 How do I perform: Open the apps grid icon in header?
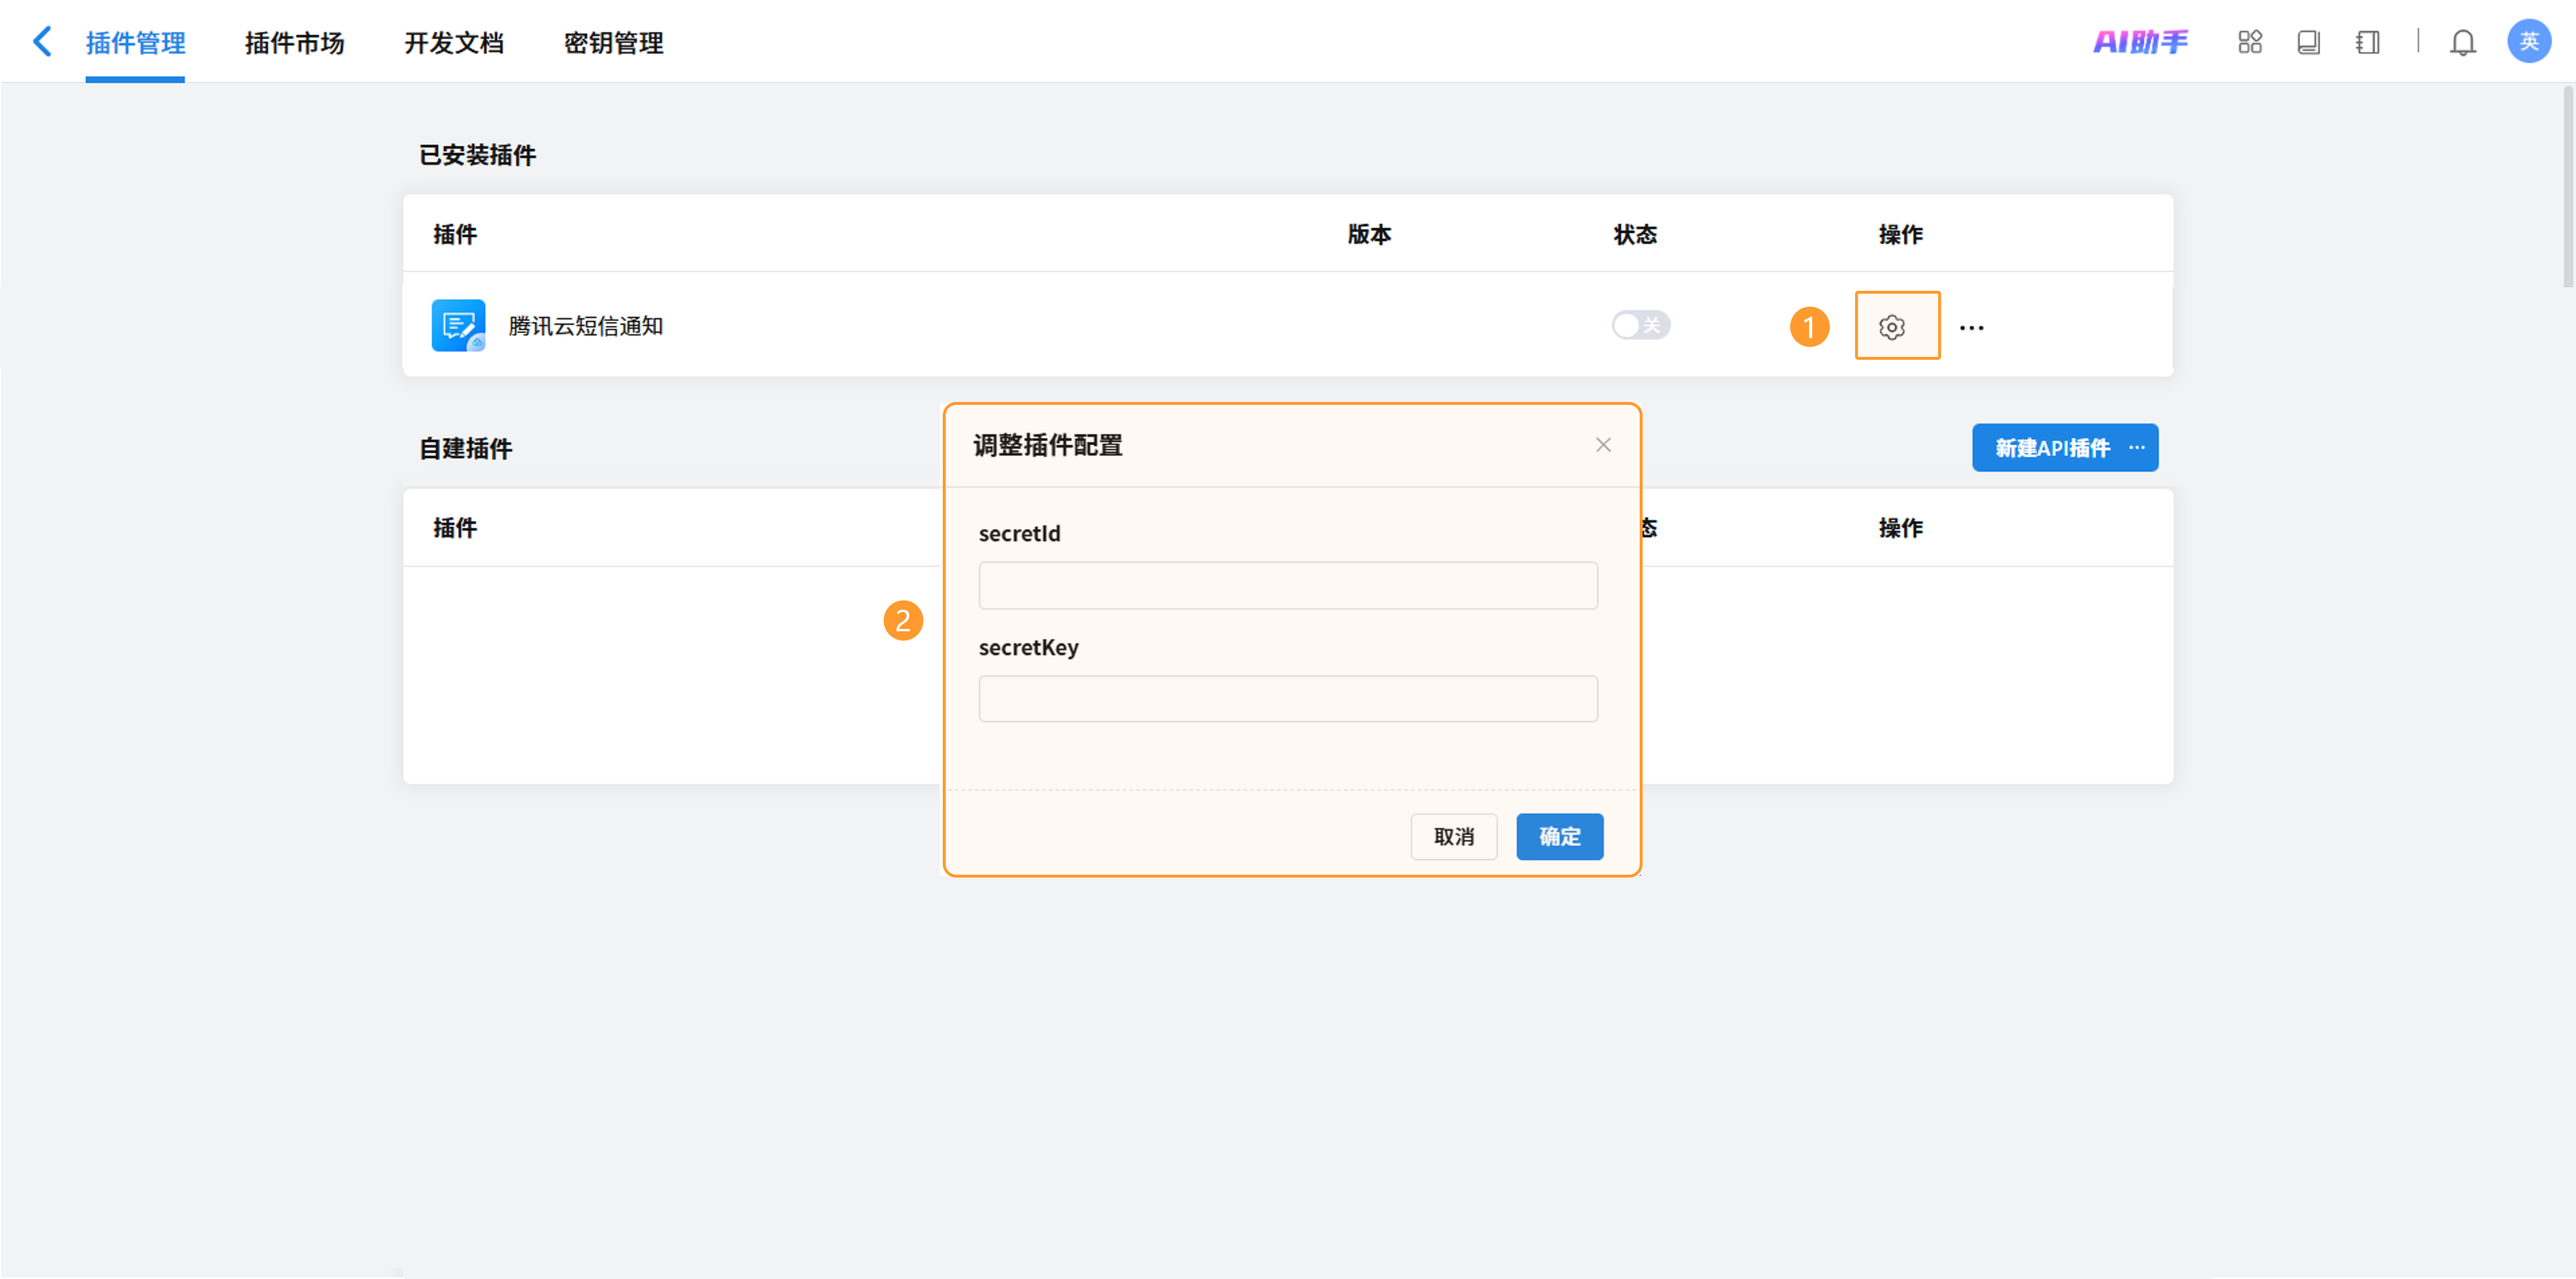click(x=2250, y=42)
